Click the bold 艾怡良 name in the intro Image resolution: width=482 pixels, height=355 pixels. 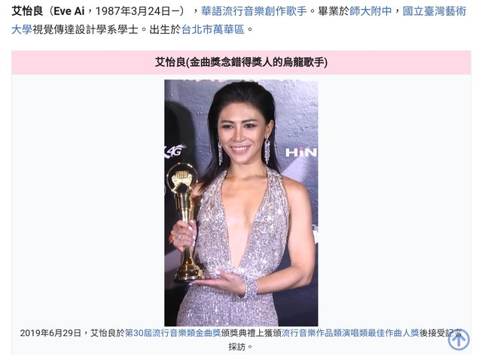[x=27, y=11]
